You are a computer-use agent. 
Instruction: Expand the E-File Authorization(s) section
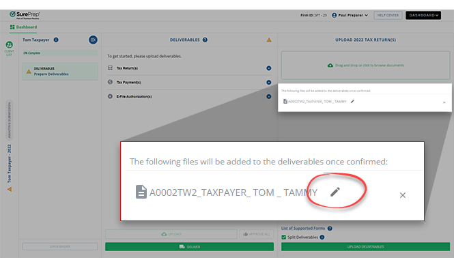pyautogui.click(x=269, y=96)
